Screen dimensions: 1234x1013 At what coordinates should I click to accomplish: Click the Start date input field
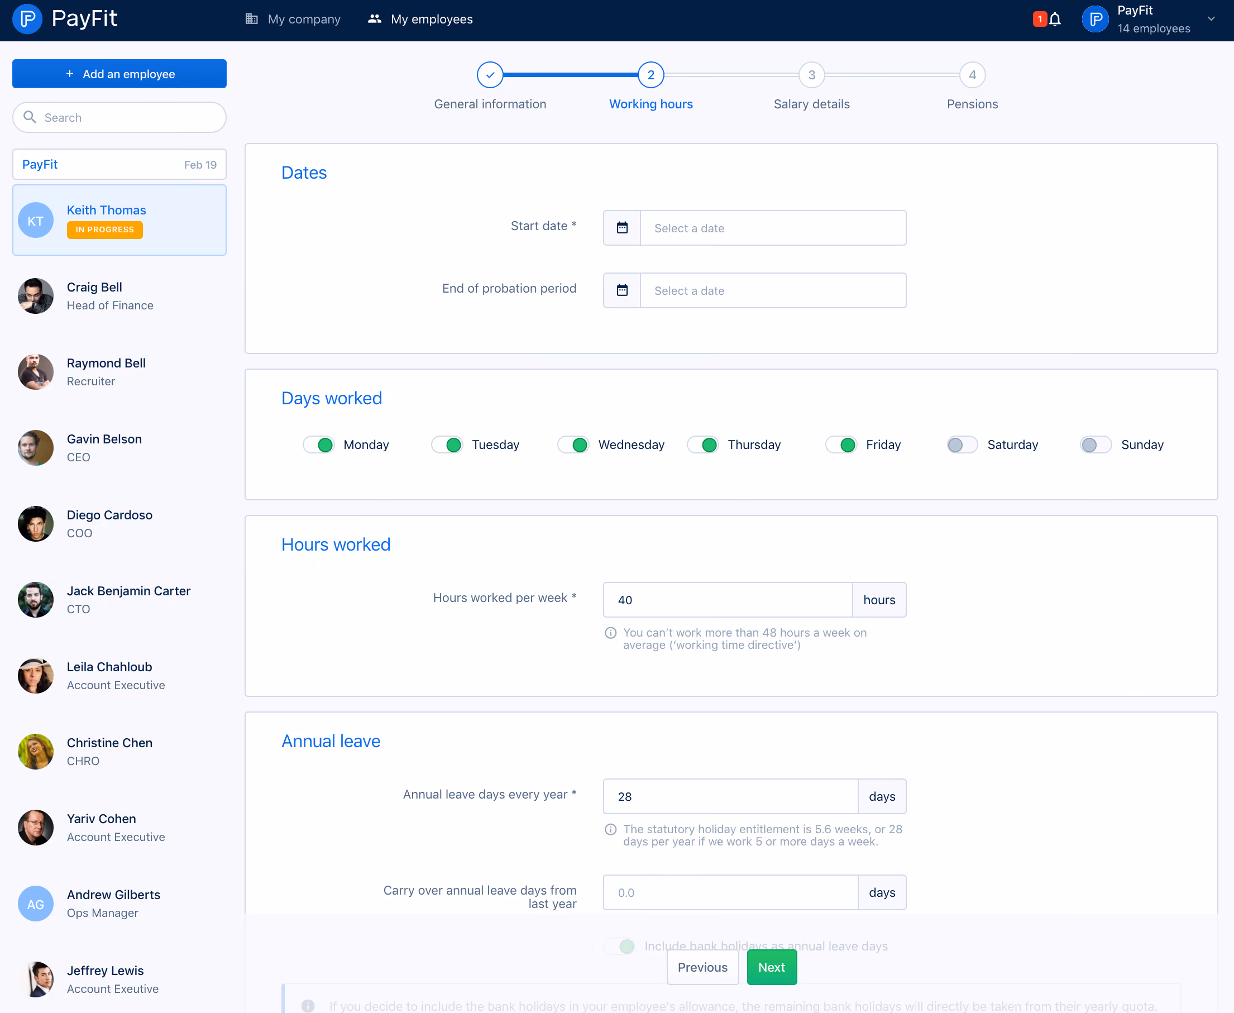(x=773, y=228)
